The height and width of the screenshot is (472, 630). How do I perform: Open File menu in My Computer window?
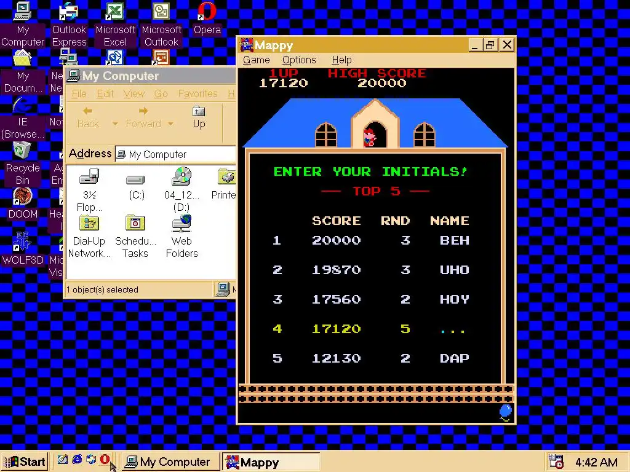coord(79,93)
